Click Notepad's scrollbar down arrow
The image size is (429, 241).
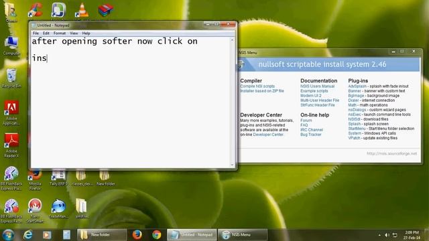(x=233, y=165)
